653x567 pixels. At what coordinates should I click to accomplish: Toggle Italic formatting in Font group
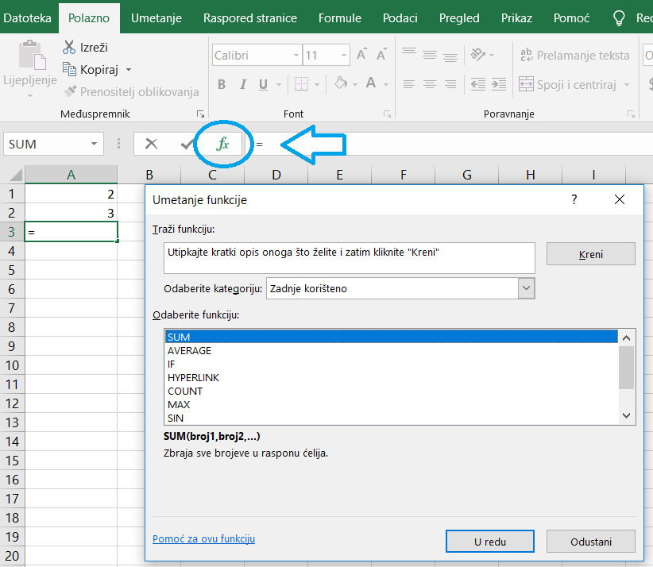pos(245,84)
